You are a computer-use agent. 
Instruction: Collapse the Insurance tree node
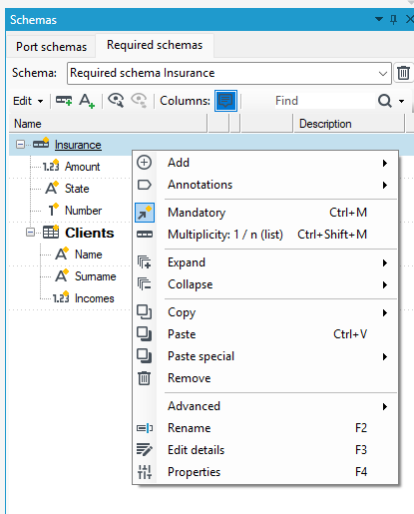coord(20,145)
